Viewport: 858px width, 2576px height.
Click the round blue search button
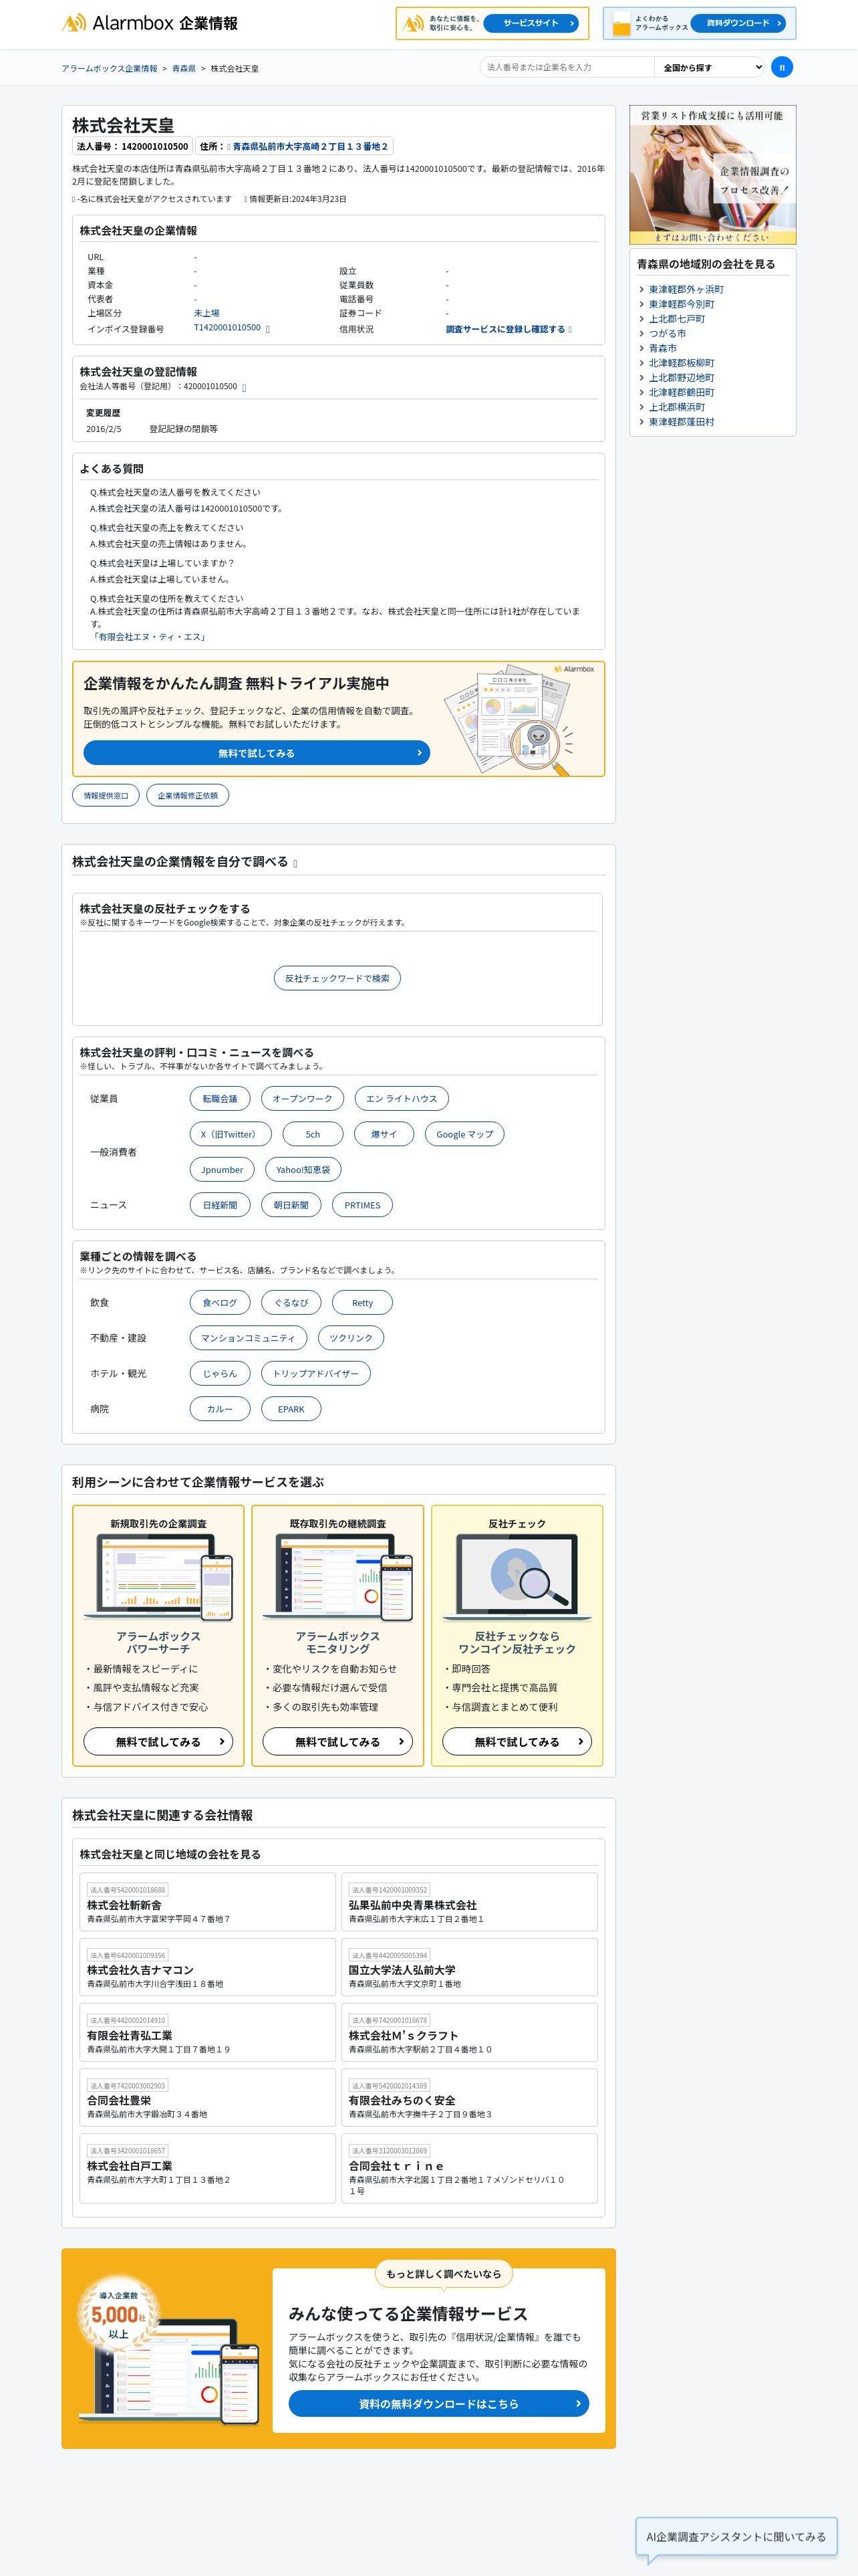(x=782, y=67)
